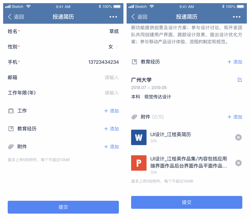
Task: Expand the 性别 gender selector chevron
Action: 116,47
